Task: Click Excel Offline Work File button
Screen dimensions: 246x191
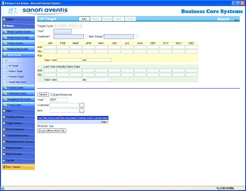Action: coord(52,131)
